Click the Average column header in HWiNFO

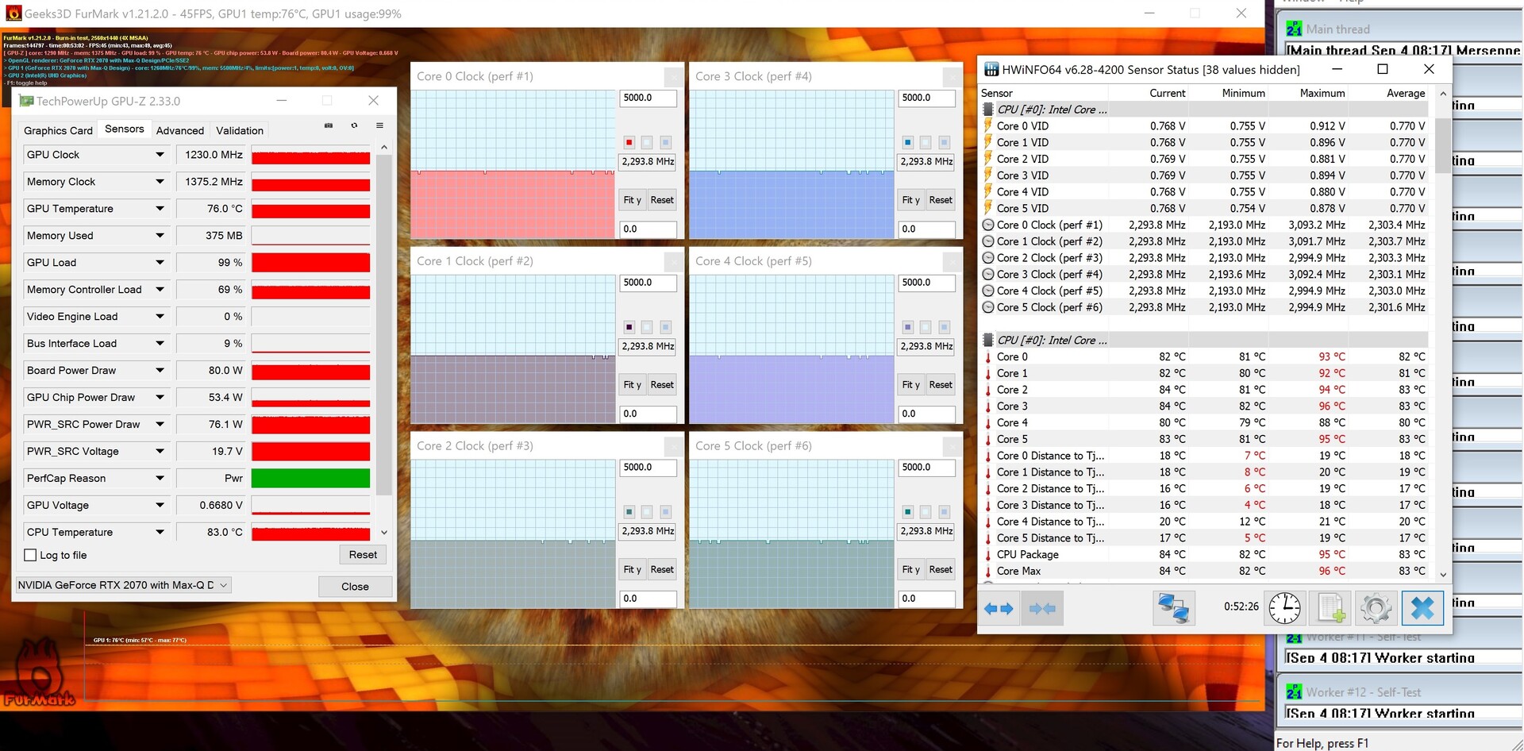coord(1406,93)
